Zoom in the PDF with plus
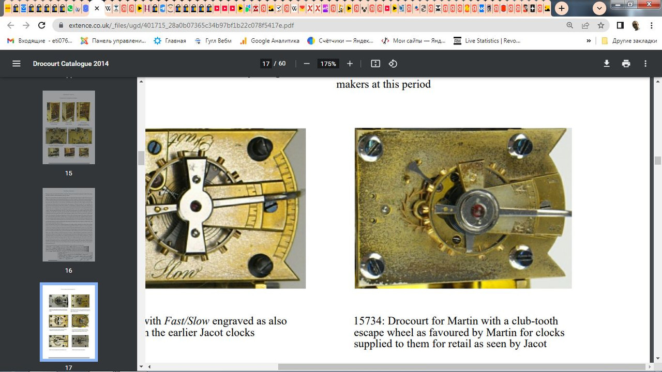This screenshot has height=372, width=662. 350,64
